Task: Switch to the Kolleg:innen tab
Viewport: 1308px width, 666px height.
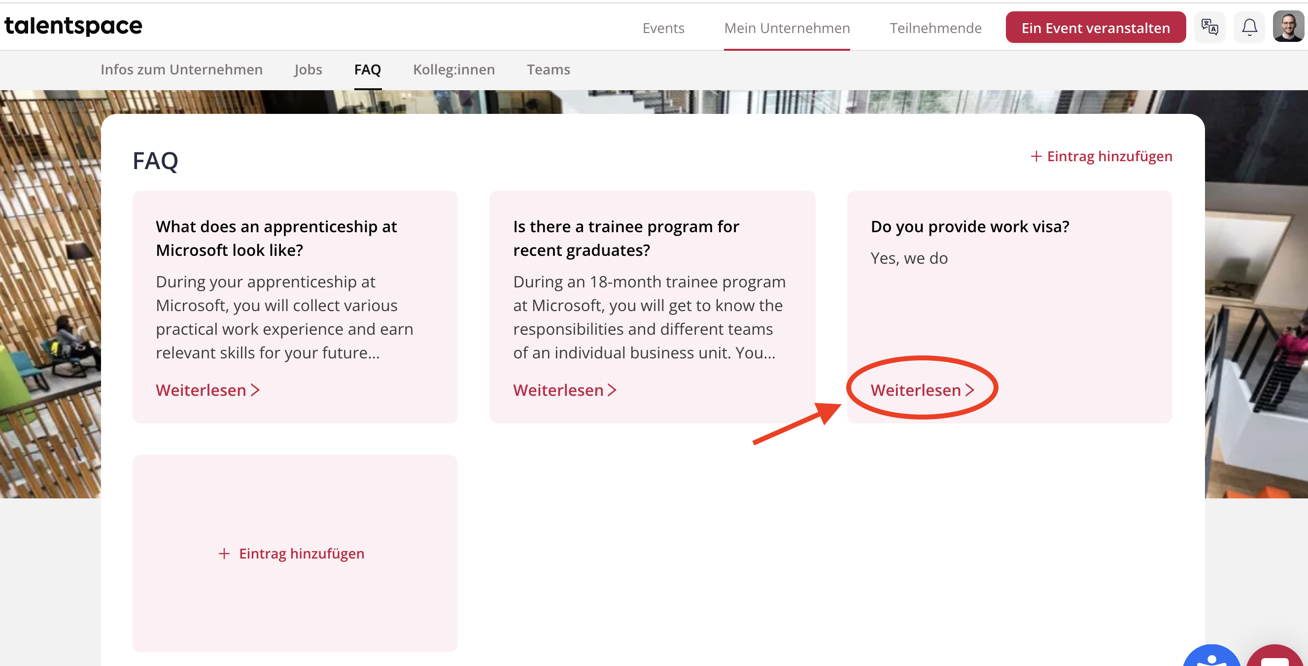Action: (x=453, y=69)
